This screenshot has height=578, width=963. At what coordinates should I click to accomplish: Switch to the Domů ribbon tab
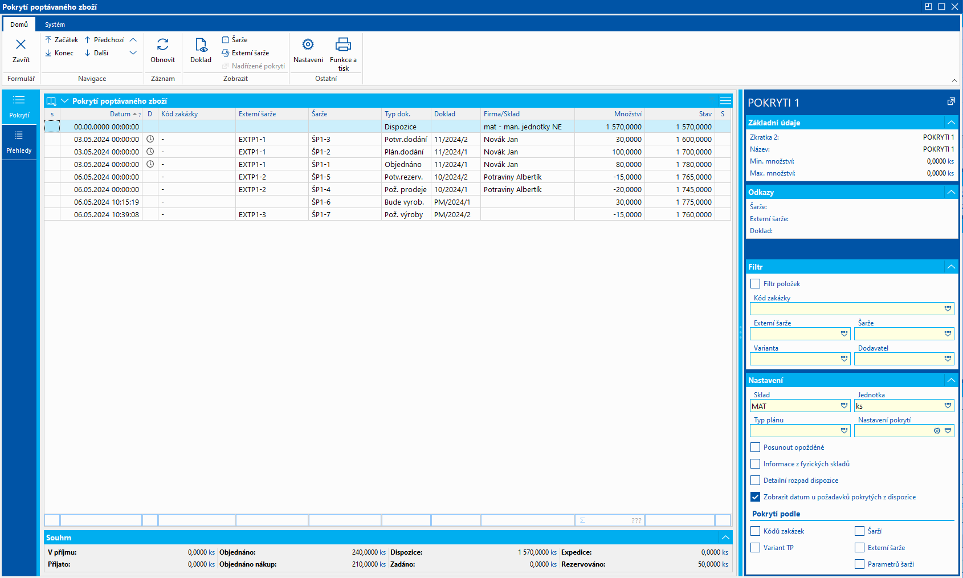tap(19, 25)
